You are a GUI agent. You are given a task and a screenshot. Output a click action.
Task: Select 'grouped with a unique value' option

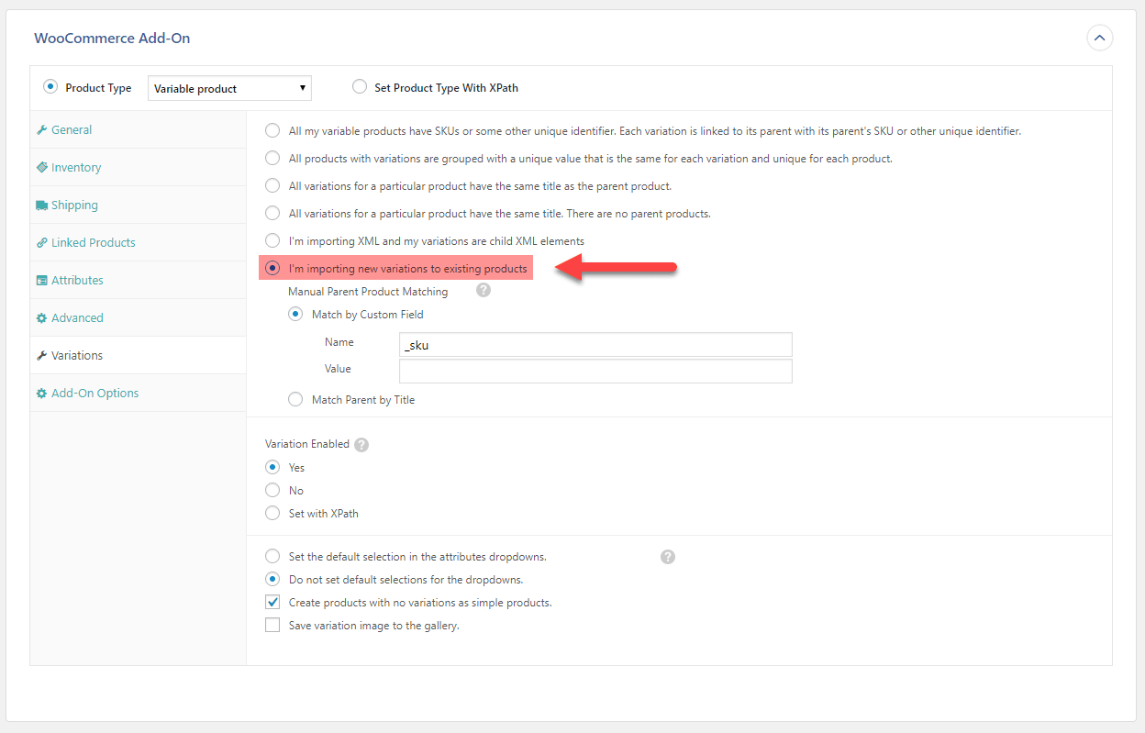point(272,158)
